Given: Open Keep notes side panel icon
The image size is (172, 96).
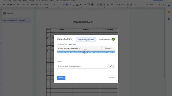Looking at the screenshot, I should (x=169, y=12).
